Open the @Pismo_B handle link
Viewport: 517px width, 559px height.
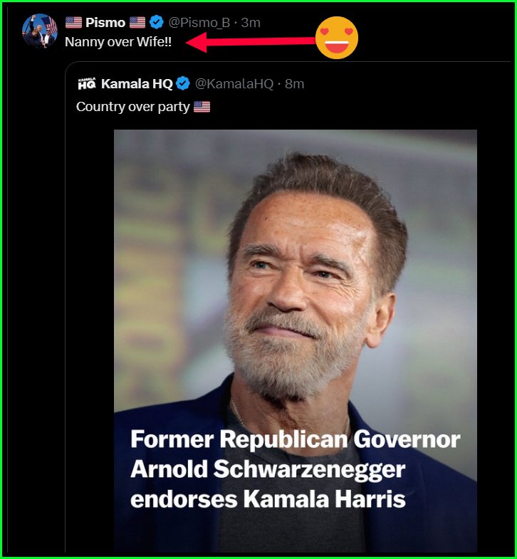(199, 23)
